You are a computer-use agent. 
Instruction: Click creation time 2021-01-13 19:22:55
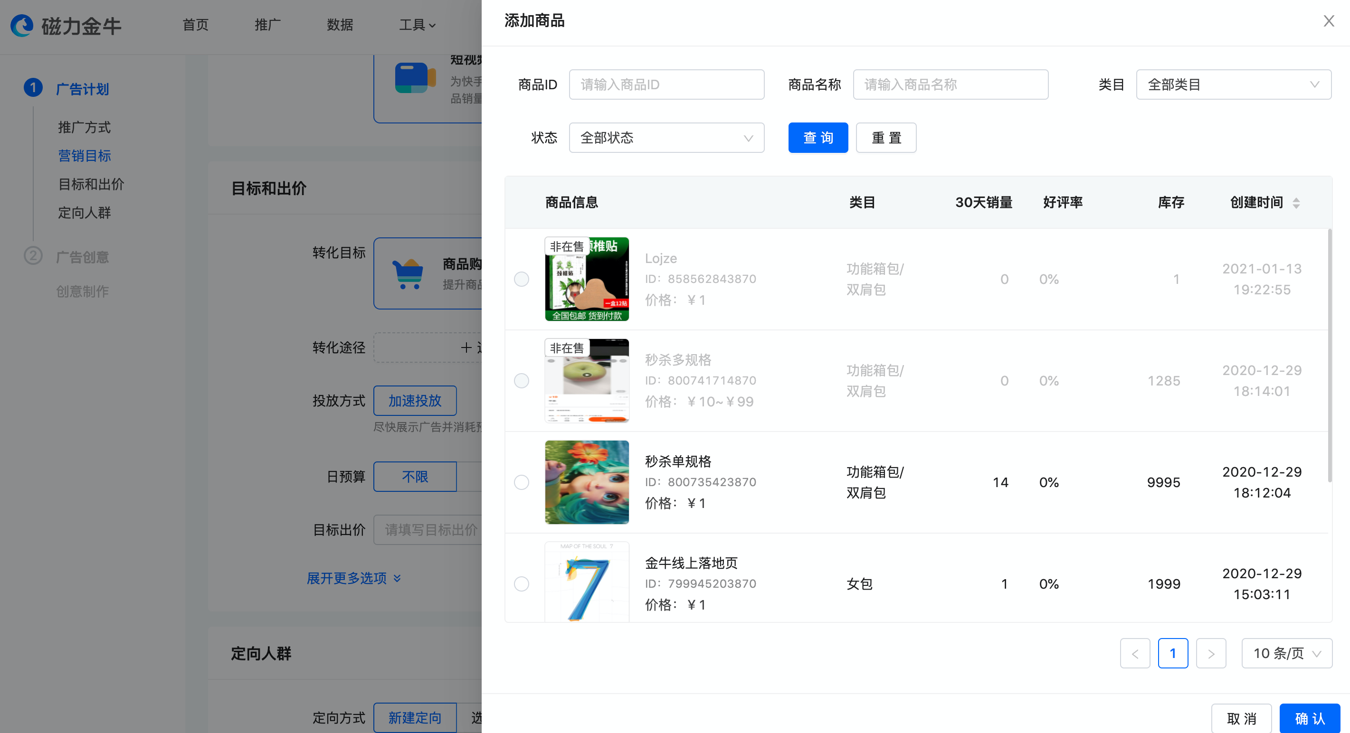(1262, 279)
